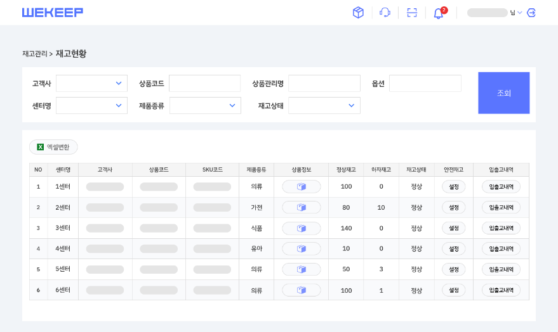Click the 센터명 column header
This screenshot has height=332, width=558.
coord(63,170)
